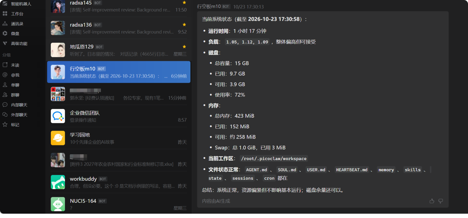Click the USER.md file tag
Image resolution: width=468 pixels, height=218 pixels.
[x=316, y=170]
